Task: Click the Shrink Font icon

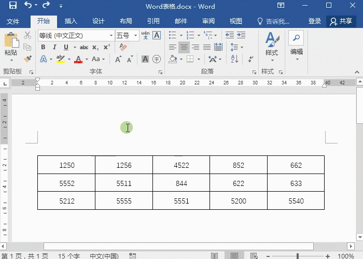Action: point(130,59)
